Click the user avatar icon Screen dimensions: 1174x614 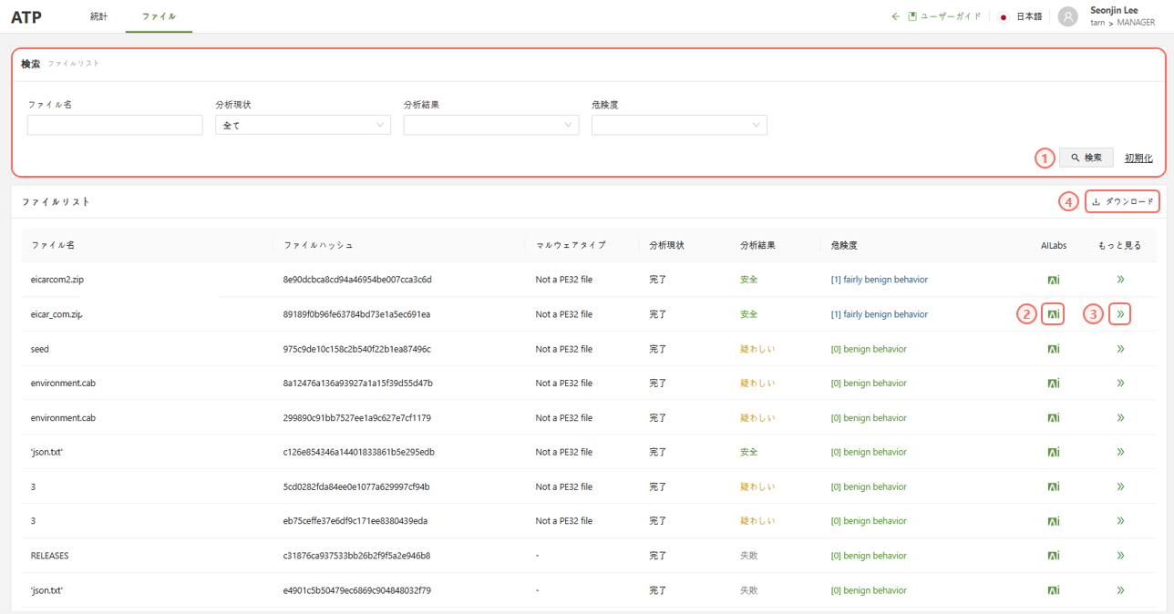(1067, 16)
